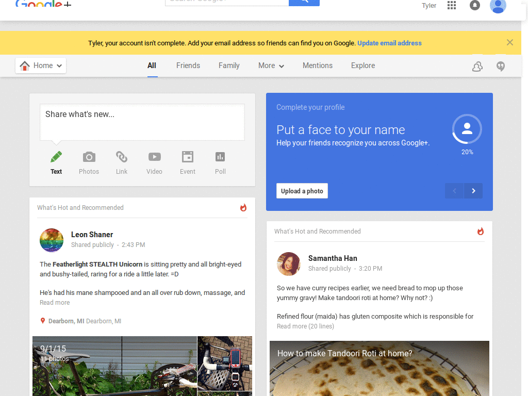
Task: Select the Event calendar icon
Action: (188, 157)
